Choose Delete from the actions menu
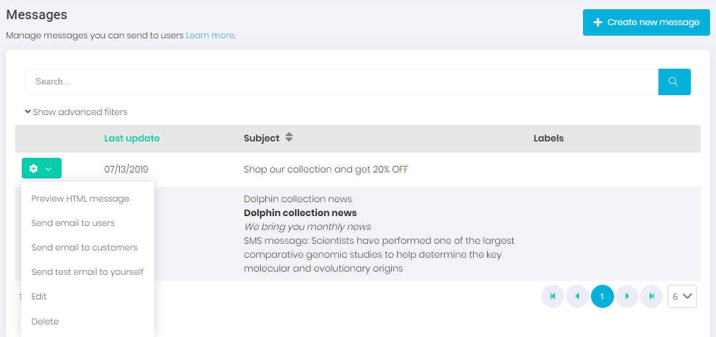Image resolution: width=716 pixels, height=337 pixels. coord(45,322)
